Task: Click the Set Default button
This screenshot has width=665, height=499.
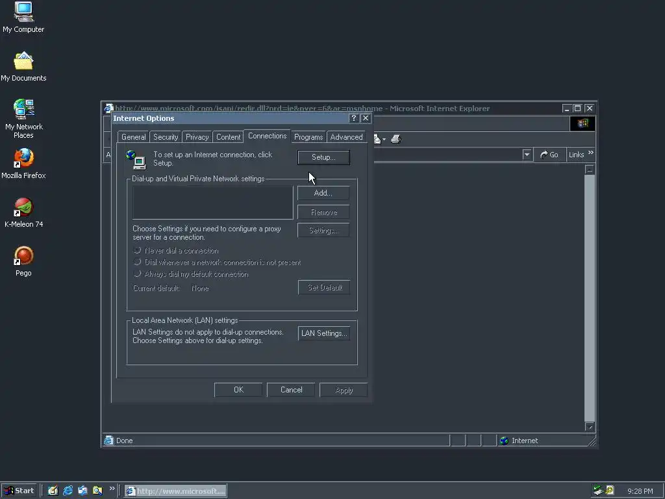Action: (324, 288)
